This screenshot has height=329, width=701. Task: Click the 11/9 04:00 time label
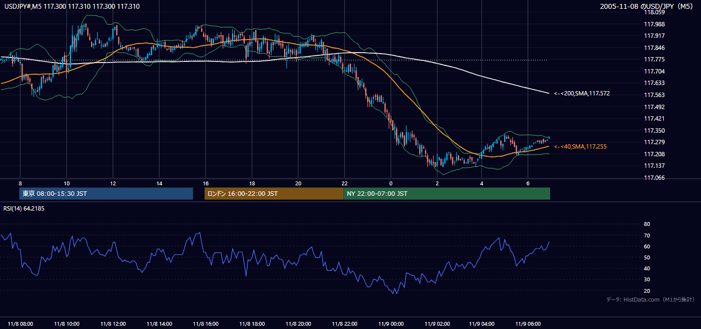(483, 324)
